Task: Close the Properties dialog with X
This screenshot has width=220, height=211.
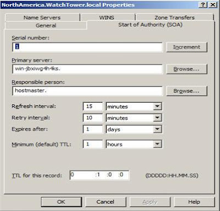Action: [x=213, y=4]
